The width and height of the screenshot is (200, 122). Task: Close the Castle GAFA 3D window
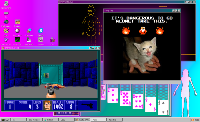98,48
